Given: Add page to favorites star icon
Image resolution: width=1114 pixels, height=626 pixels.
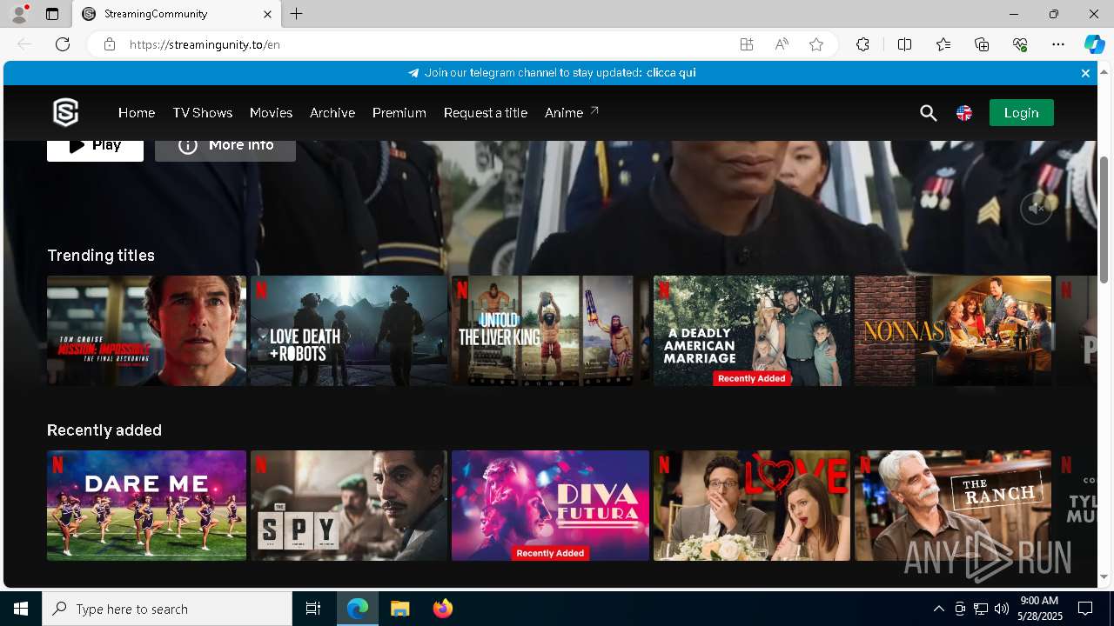Looking at the screenshot, I should [x=816, y=44].
